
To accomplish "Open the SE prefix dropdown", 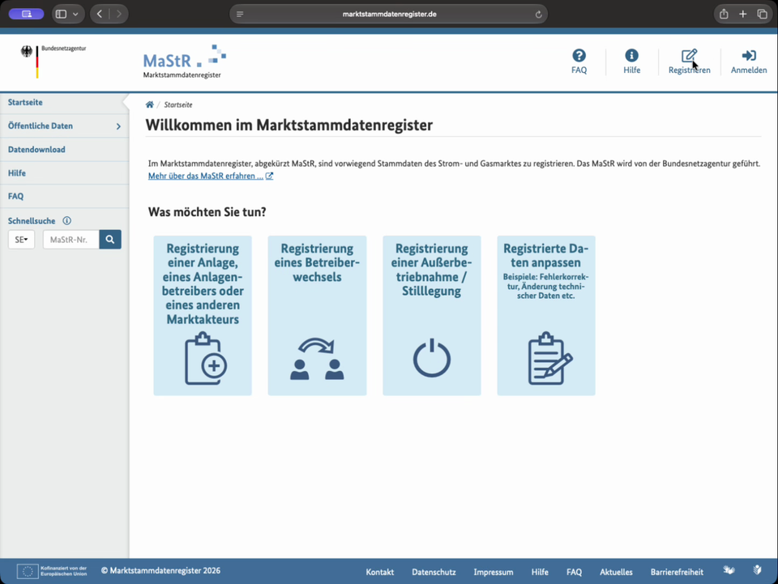I will click(21, 240).
